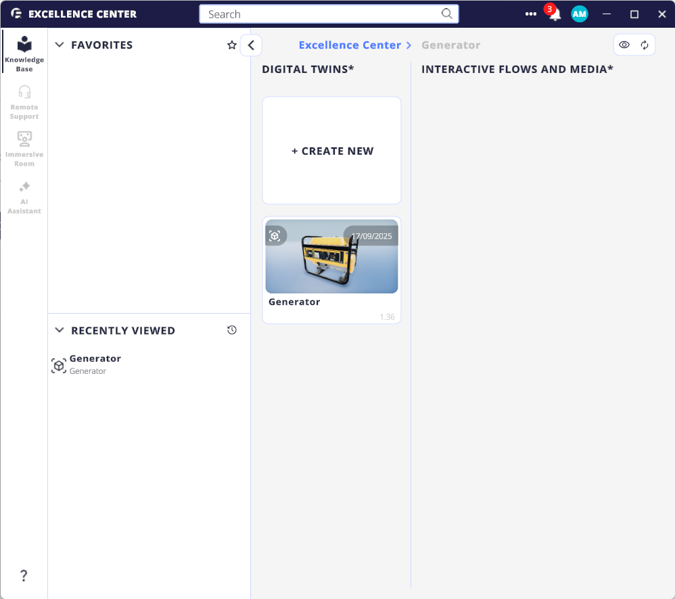This screenshot has width=675, height=599.
Task: Click the refresh icon in the top right
Action: point(645,45)
